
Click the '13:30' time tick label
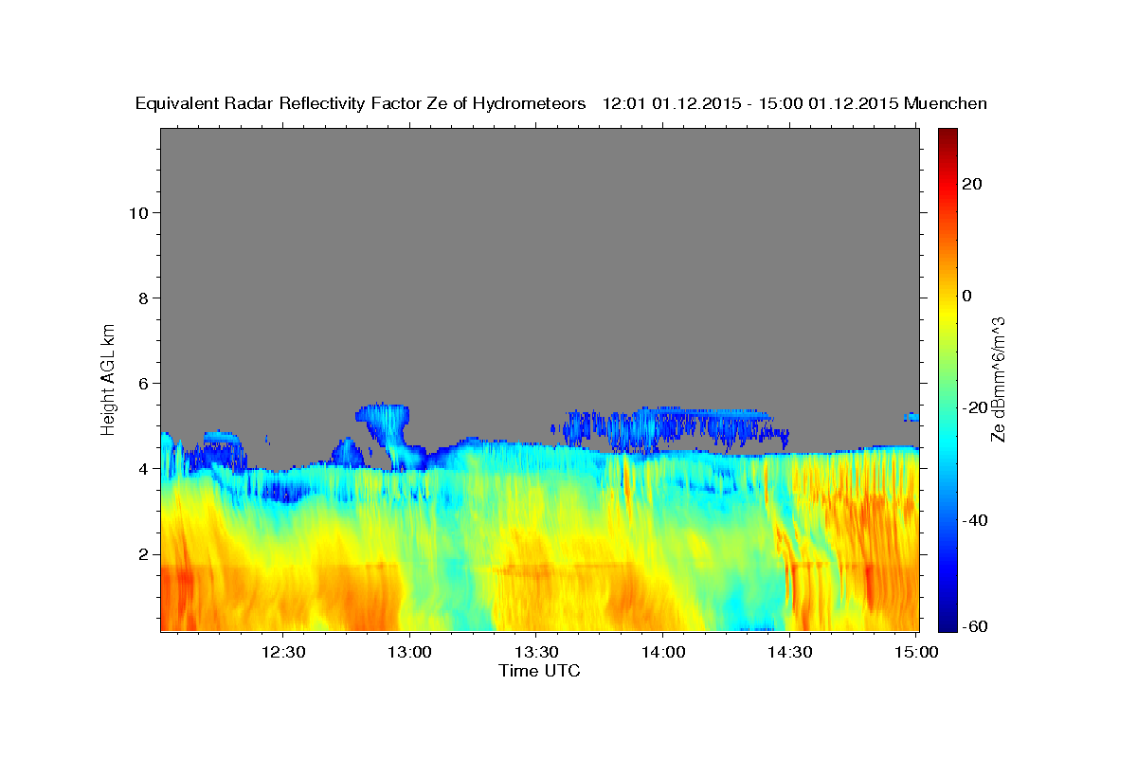click(536, 652)
